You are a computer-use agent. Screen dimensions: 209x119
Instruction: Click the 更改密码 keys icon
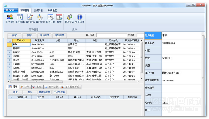coord(69,19)
